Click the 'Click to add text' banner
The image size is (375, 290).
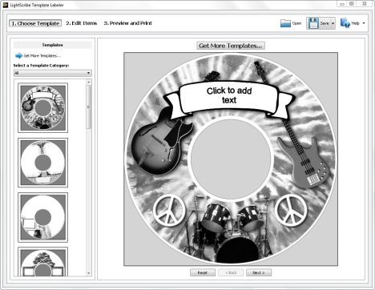coord(229,95)
